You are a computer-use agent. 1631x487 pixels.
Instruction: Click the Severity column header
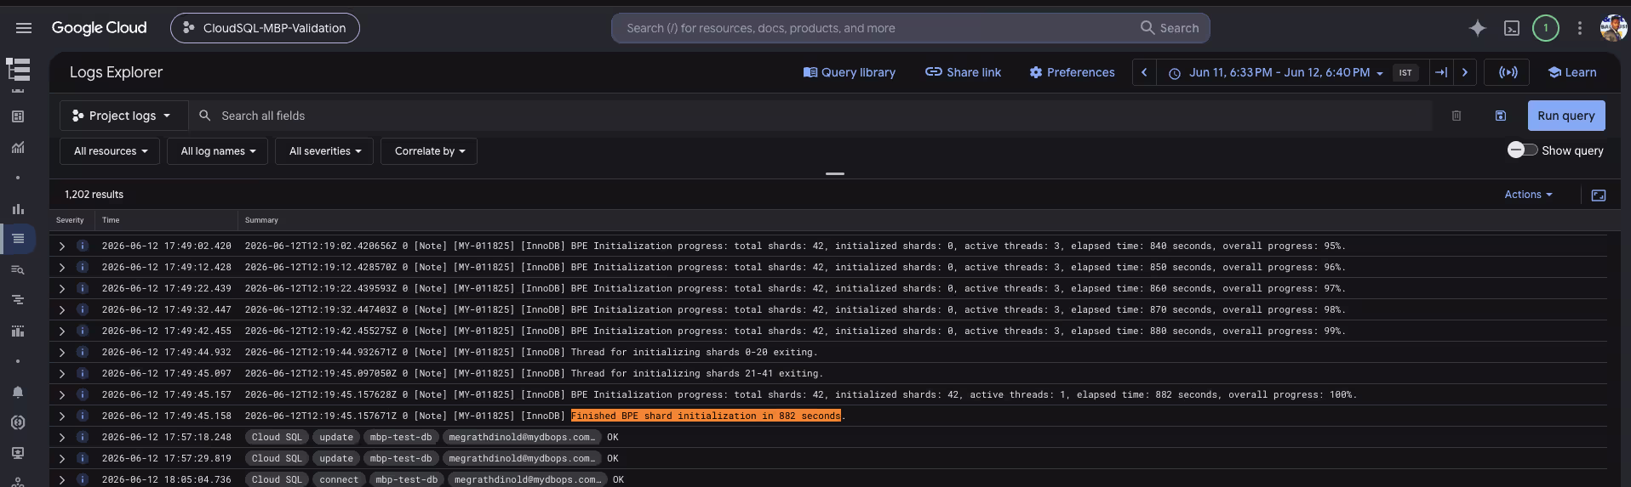tap(70, 220)
